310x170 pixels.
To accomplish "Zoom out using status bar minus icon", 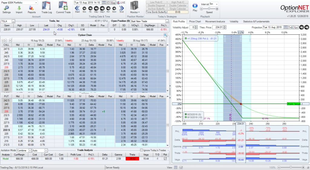I will [x=279, y=168].
